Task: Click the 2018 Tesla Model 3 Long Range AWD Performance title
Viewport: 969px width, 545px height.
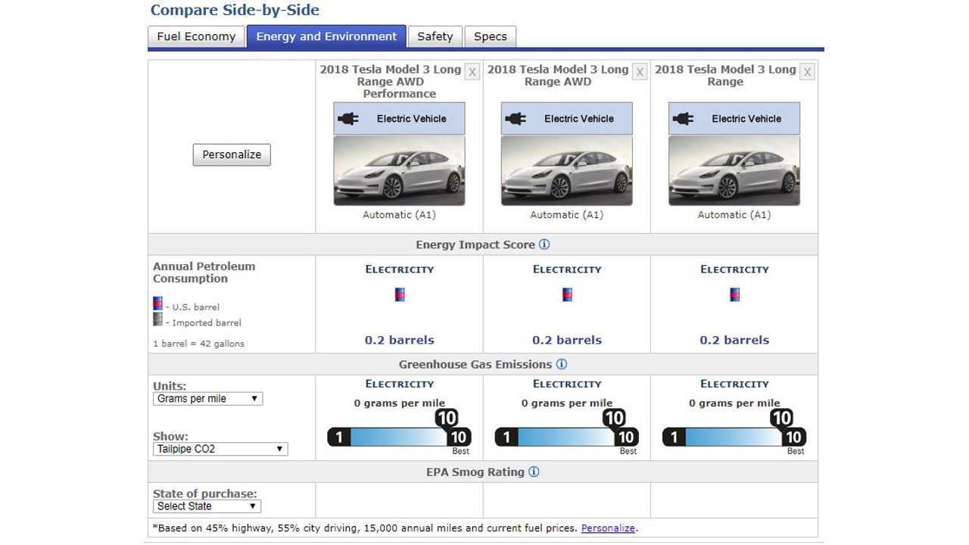Action: [391, 82]
